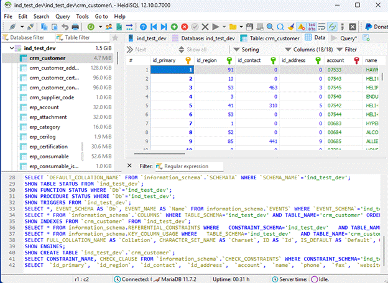The height and width of the screenshot is (283, 388).
Task: Toggle stop on errors warning icon
Action: coord(301,27)
